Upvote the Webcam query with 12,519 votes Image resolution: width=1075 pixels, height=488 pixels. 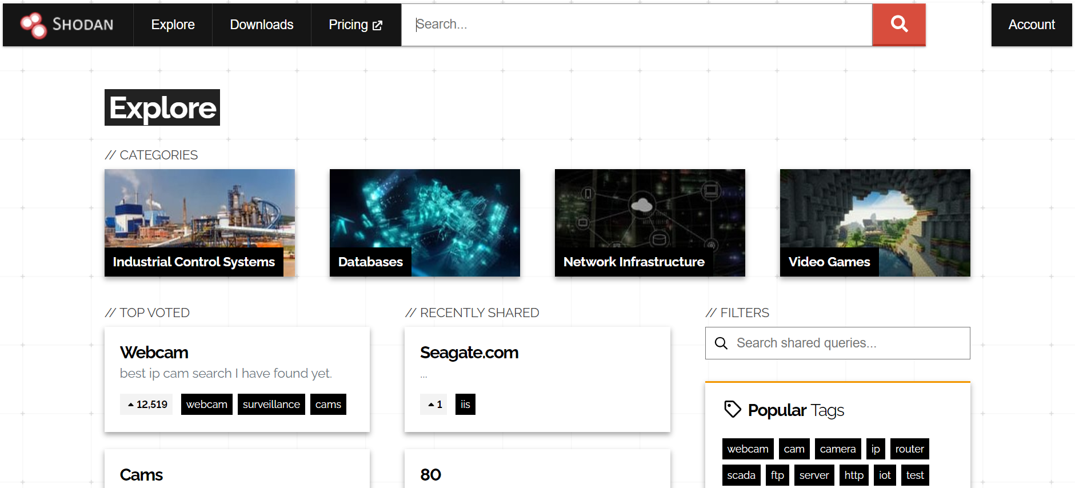pos(146,405)
